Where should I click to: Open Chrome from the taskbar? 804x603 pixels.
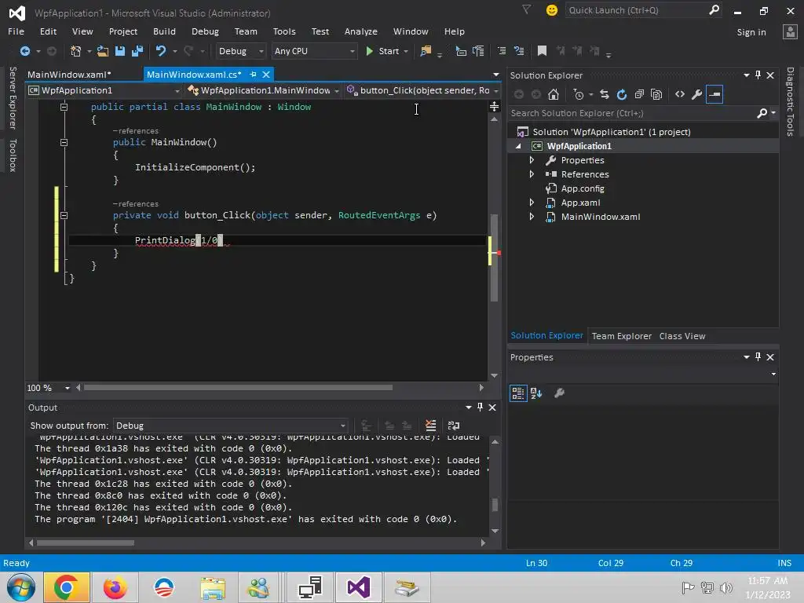pyautogui.click(x=67, y=587)
